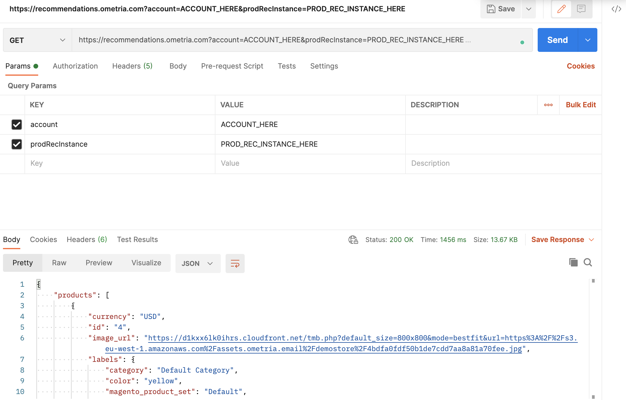
Task: Click the Status 200 OK text
Action: point(389,240)
